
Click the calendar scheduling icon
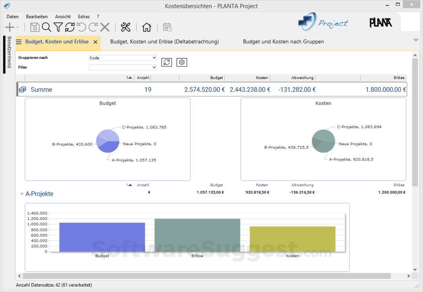[x=167, y=27]
